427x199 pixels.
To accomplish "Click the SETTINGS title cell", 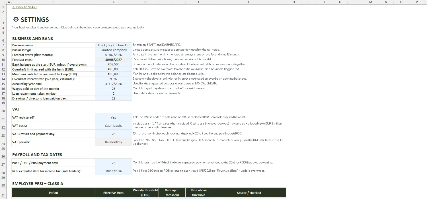I will click(31, 20).
